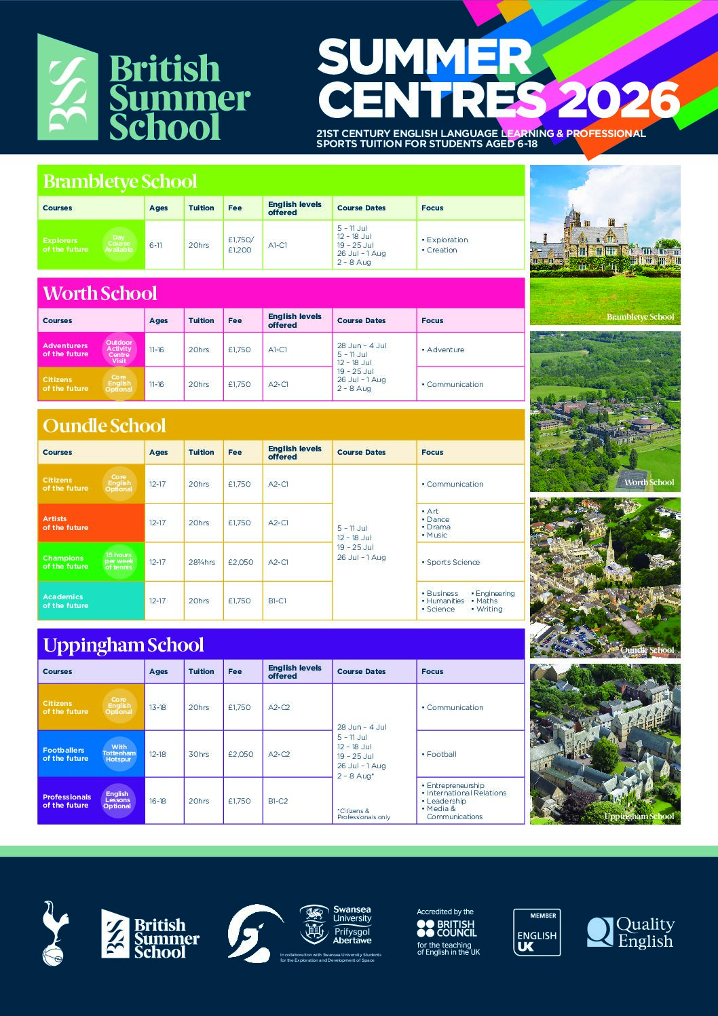Click the British Summer School footer logo

coord(150,934)
